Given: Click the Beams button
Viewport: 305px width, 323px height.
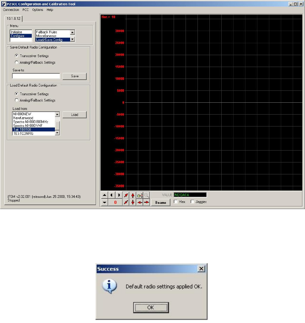Looking at the screenshot, I should [160, 202].
